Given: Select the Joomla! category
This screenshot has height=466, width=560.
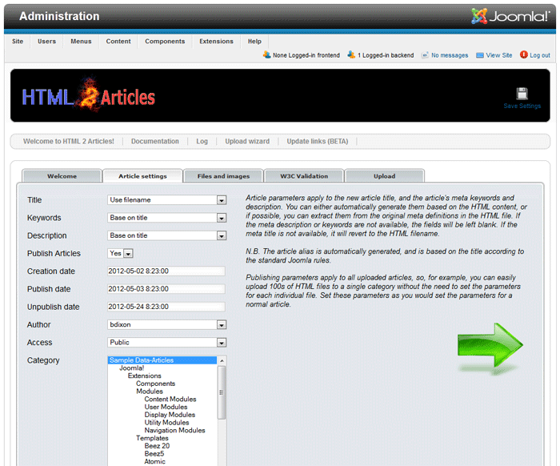Looking at the screenshot, I should (131, 368).
